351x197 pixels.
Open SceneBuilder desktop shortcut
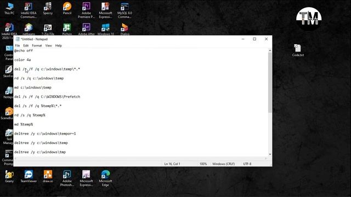(8, 113)
